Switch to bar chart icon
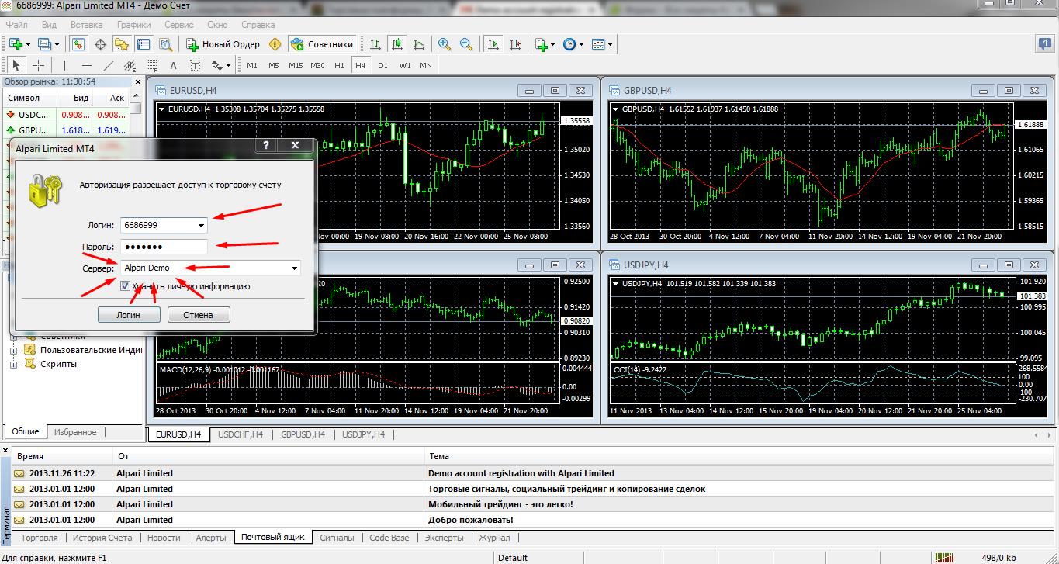Viewport: 1059px width, 564px height. coord(375,44)
